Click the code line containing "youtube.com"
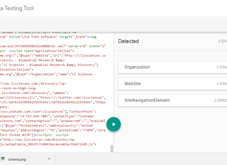The image size is (227, 165). 48,112
